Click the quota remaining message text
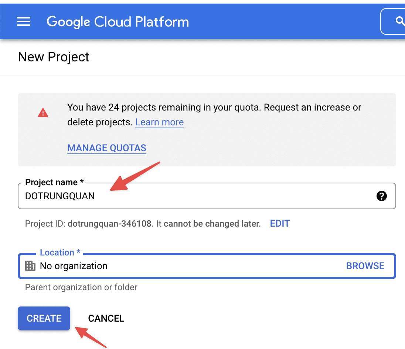 tap(214, 108)
